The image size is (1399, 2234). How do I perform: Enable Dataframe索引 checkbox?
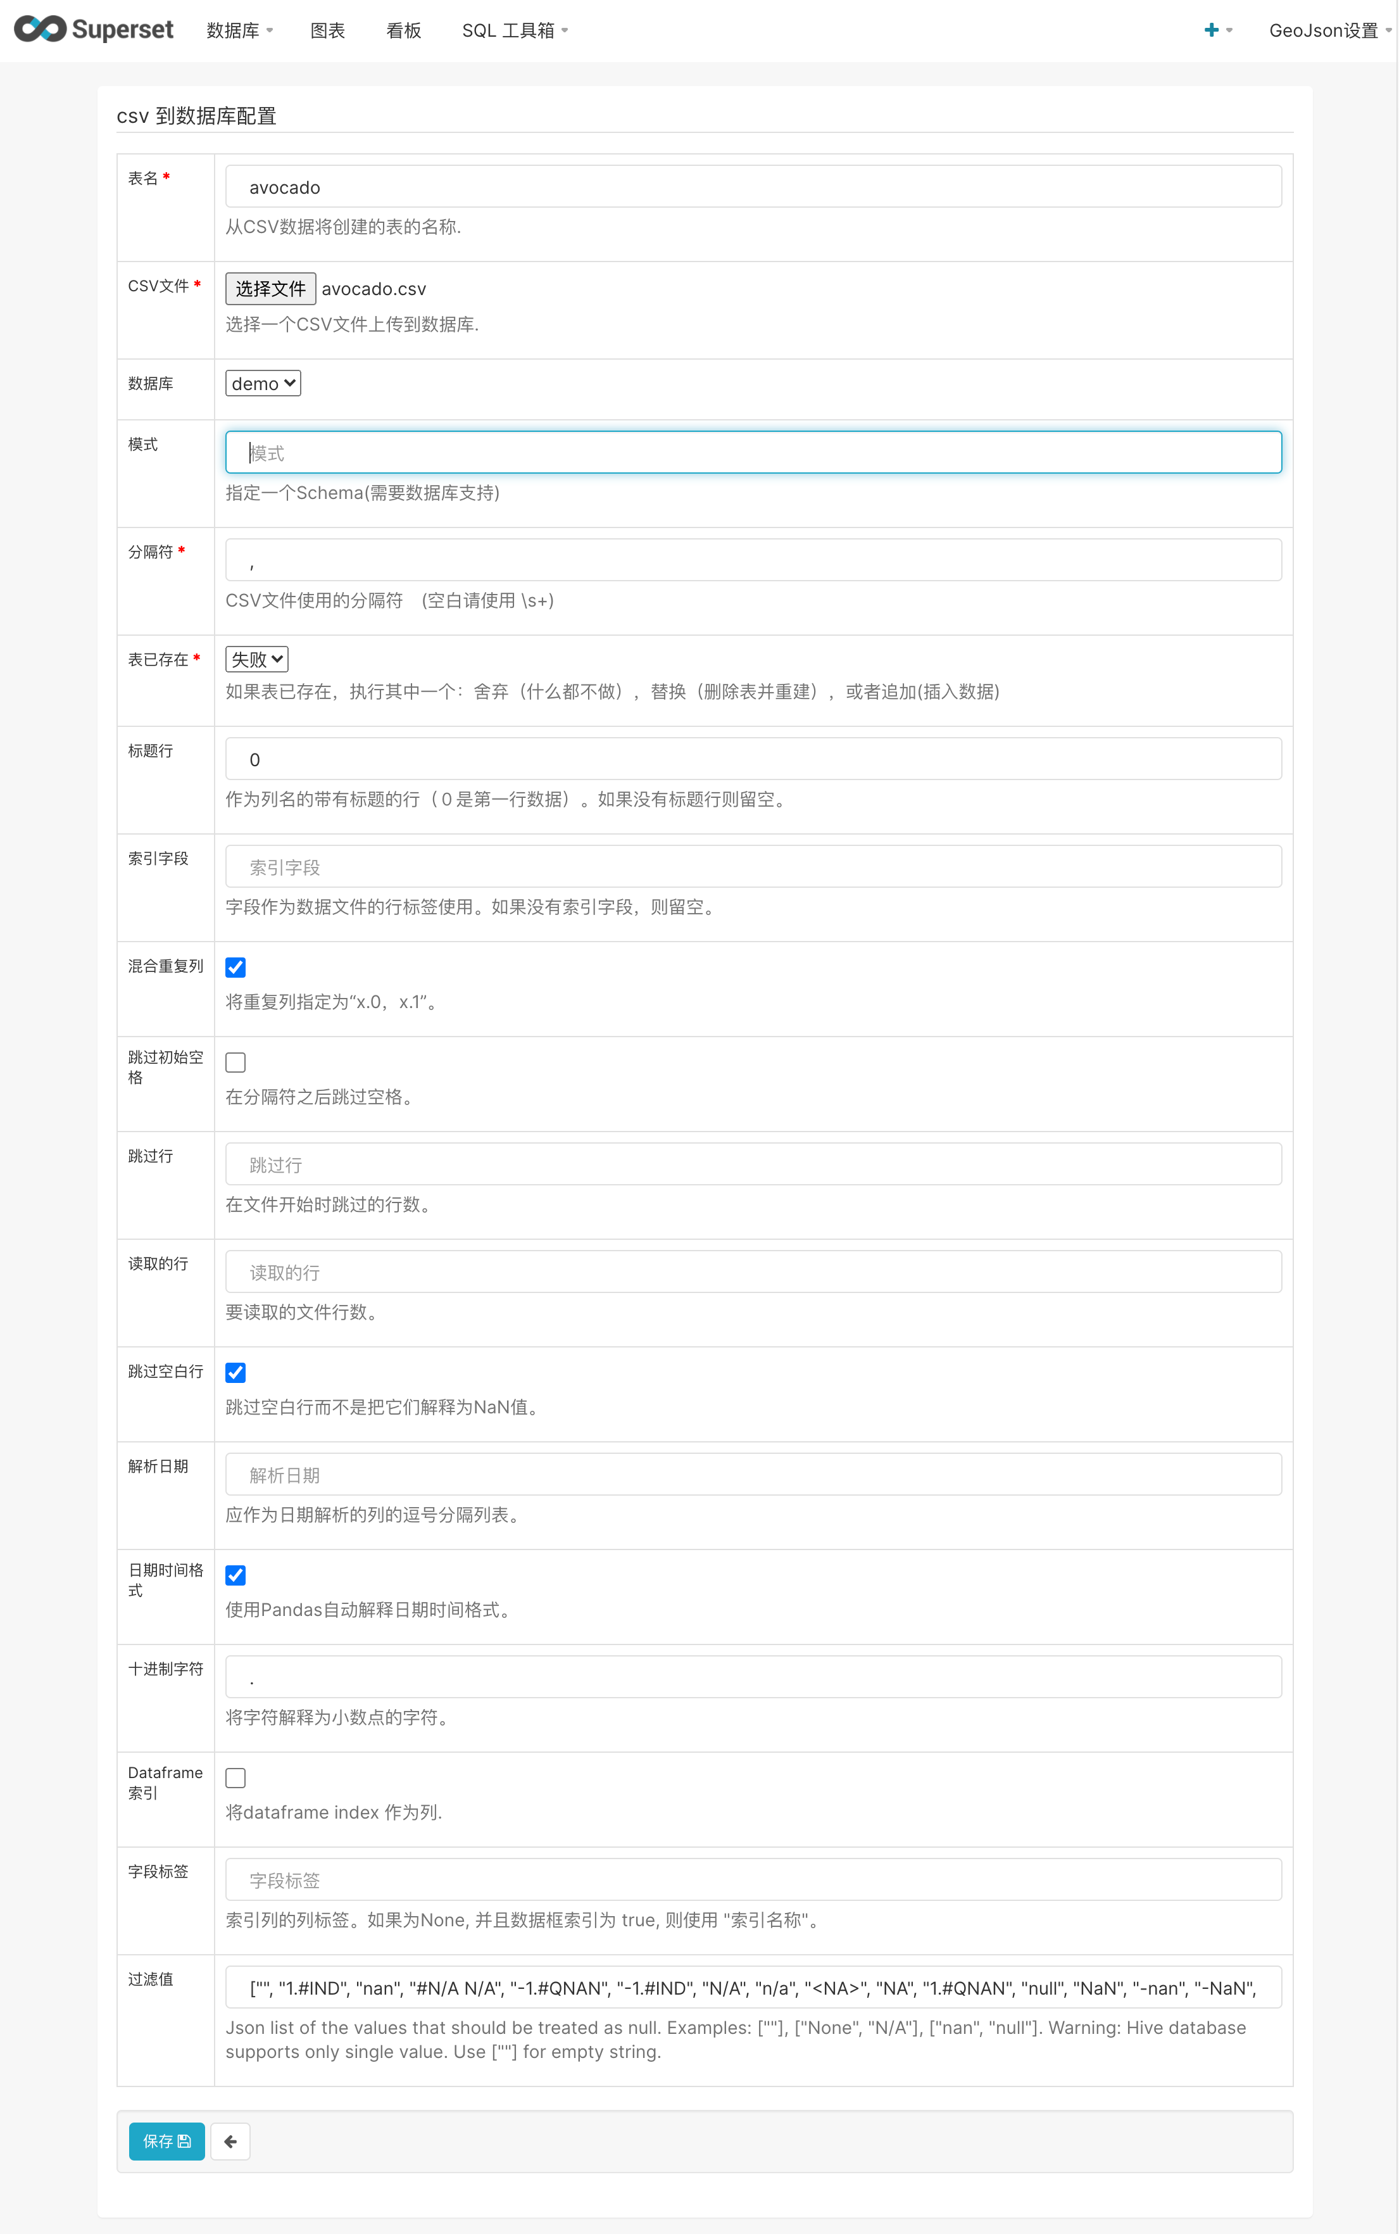pyautogui.click(x=236, y=1777)
